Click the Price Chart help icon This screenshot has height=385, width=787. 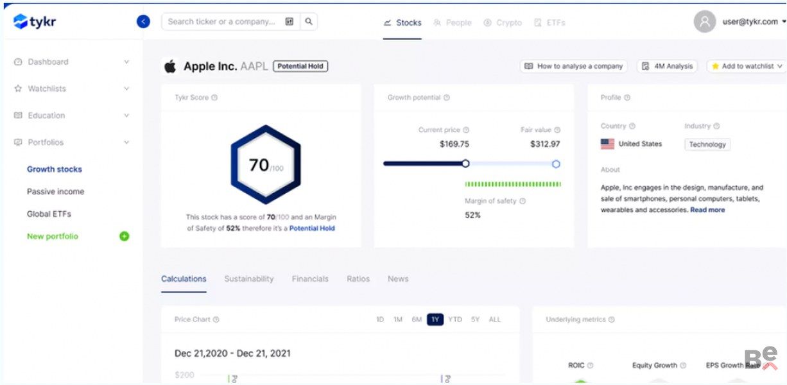pyautogui.click(x=216, y=320)
